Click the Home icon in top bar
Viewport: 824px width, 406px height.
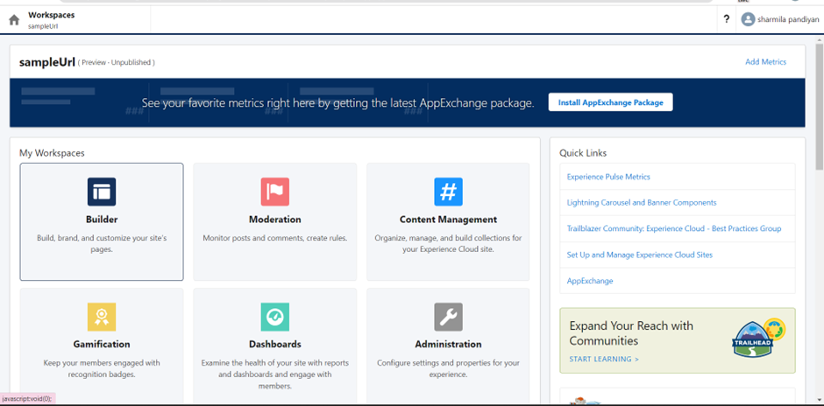14,20
